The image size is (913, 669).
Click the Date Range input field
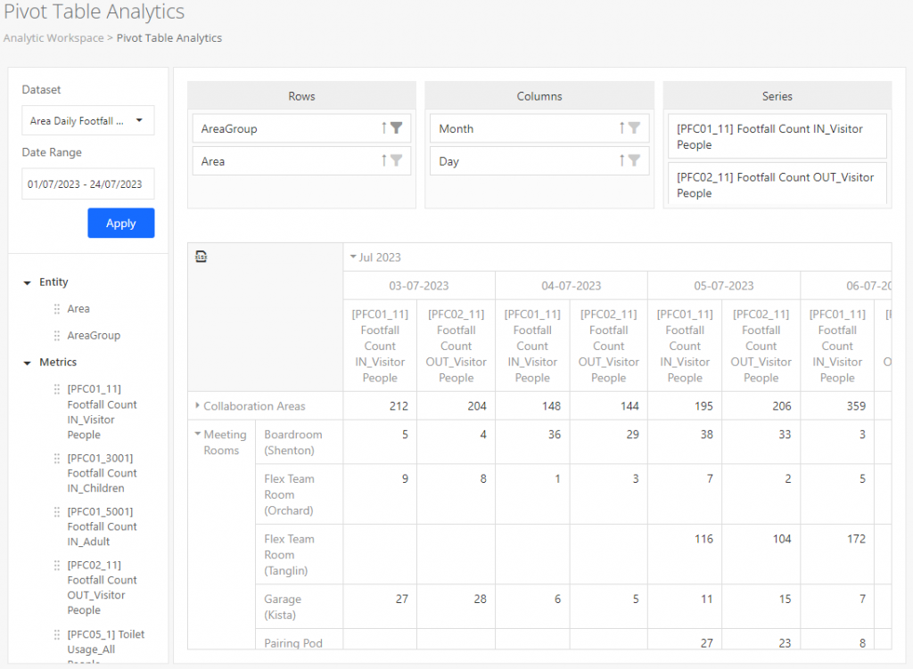pos(87,184)
